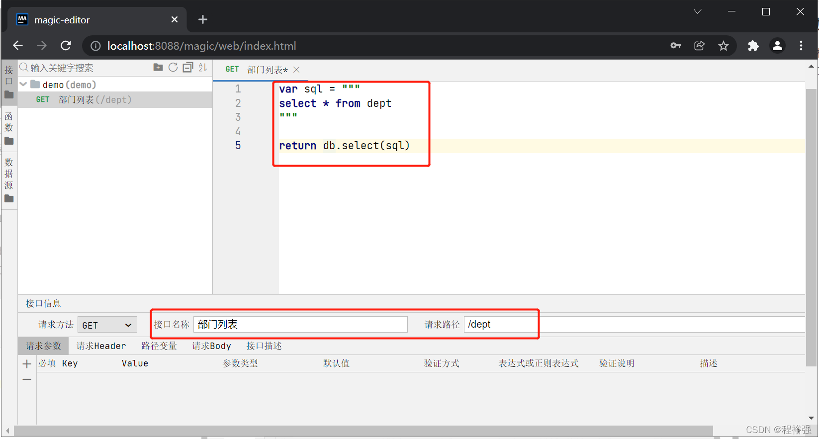The height and width of the screenshot is (439, 819).
Task: Open the 数据源 sidebar panel
Action: click(x=9, y=180)
